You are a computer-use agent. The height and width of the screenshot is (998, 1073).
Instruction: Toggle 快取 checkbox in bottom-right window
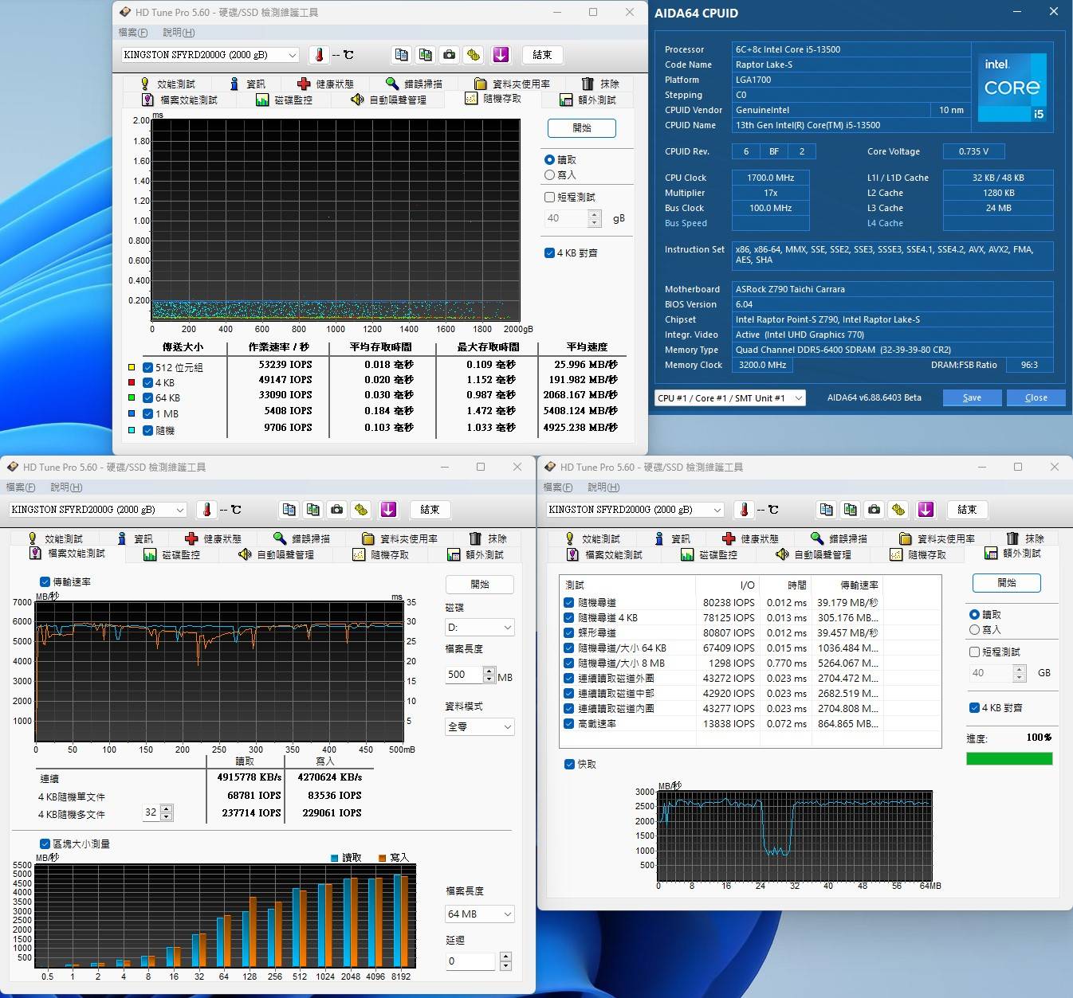pos(568,765)
